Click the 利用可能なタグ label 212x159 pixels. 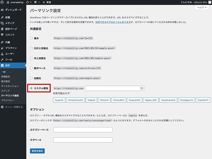click(62, 93)
